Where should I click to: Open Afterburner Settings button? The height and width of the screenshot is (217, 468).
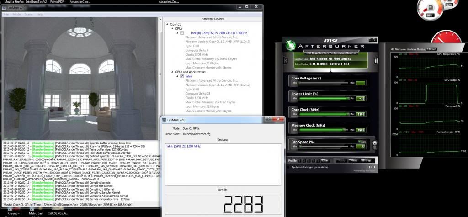(x=366, y=160)
